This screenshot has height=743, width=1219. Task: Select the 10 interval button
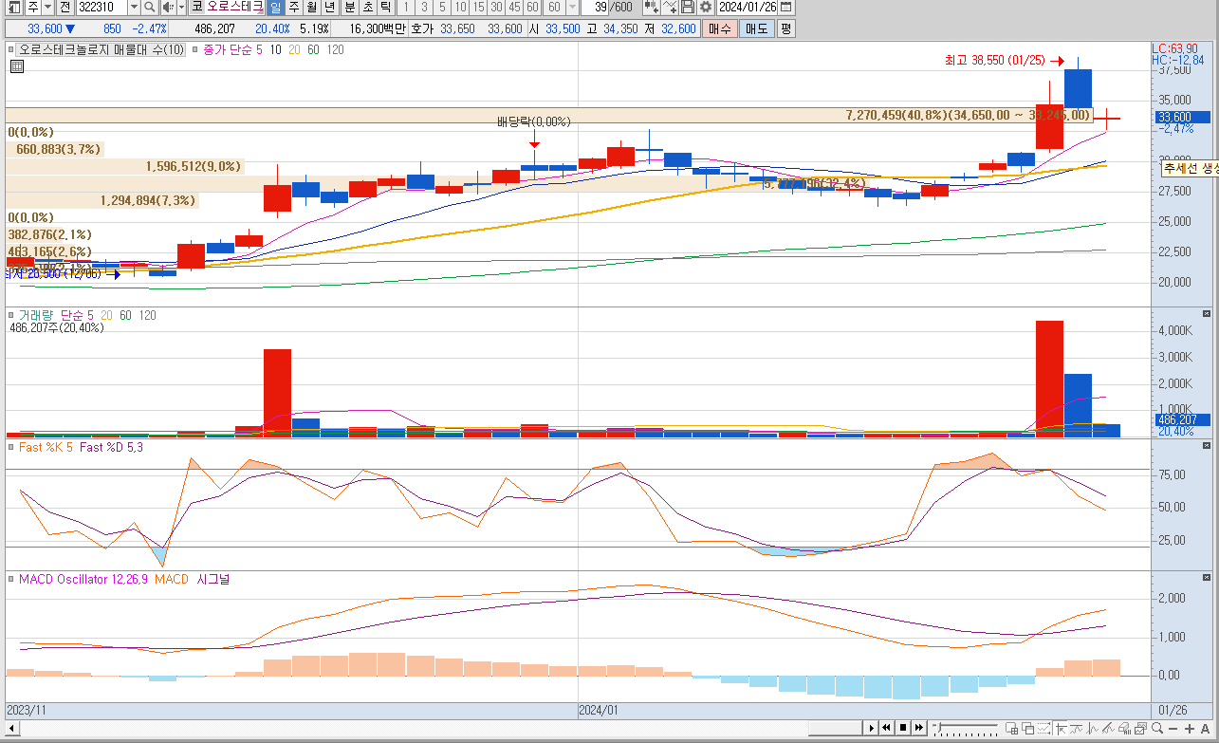[x=461, y=7]
